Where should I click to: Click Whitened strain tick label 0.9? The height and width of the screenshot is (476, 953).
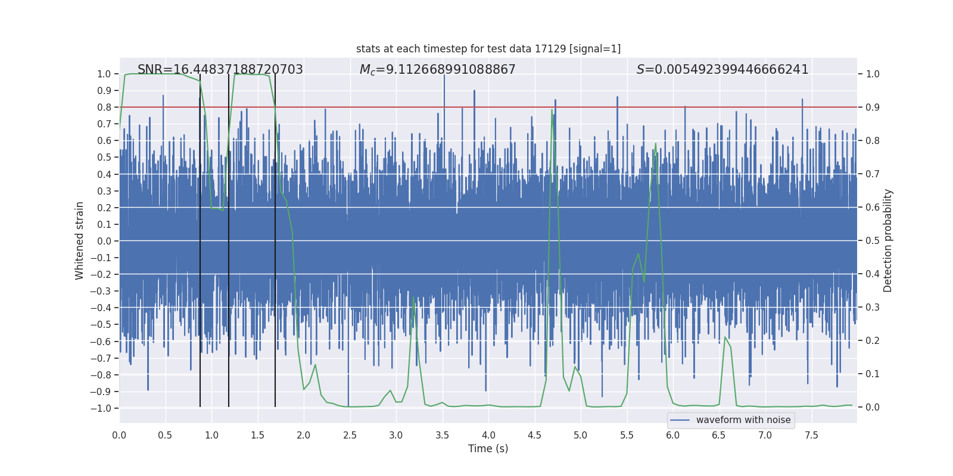(x=104, y=90)
